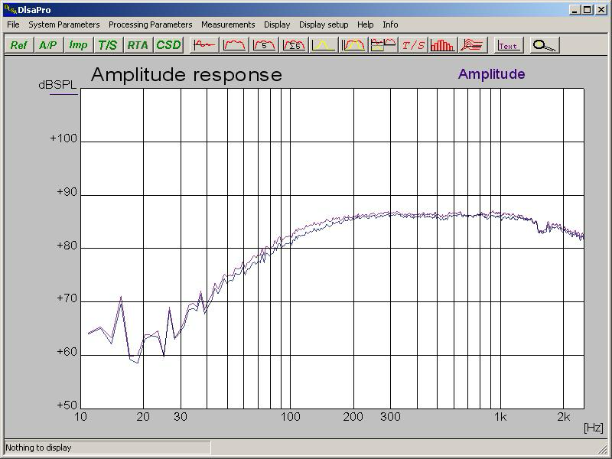This screenshot has height=459, width=612.
Task: Minimize the DlsaPro window
Action: (575, 10)
